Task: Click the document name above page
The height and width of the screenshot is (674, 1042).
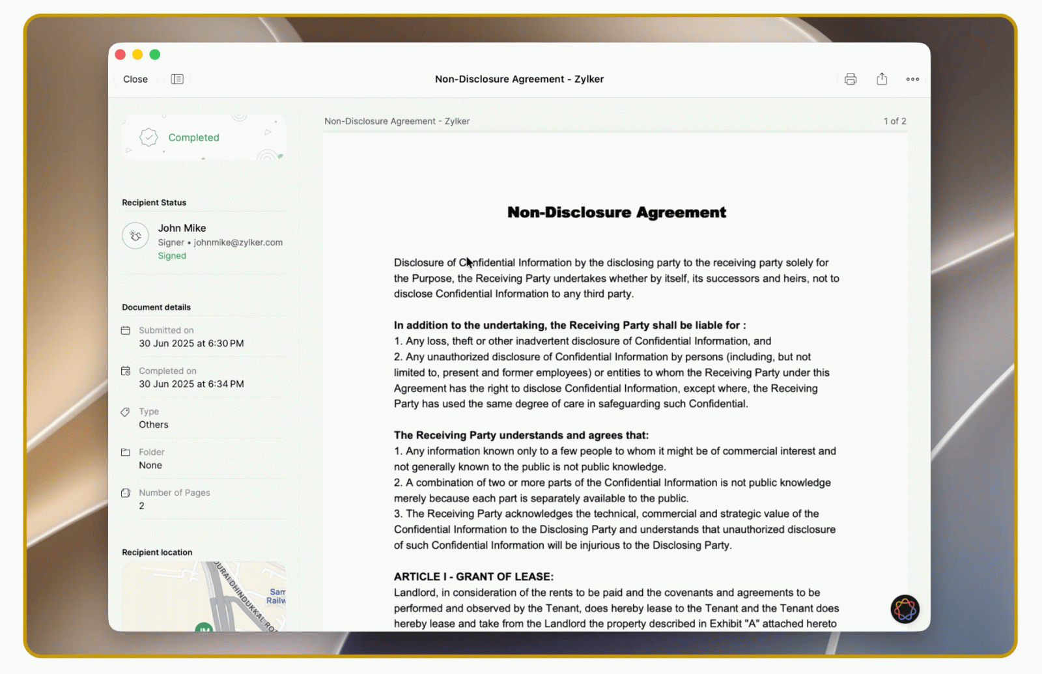Action: [x=397, y=121]
